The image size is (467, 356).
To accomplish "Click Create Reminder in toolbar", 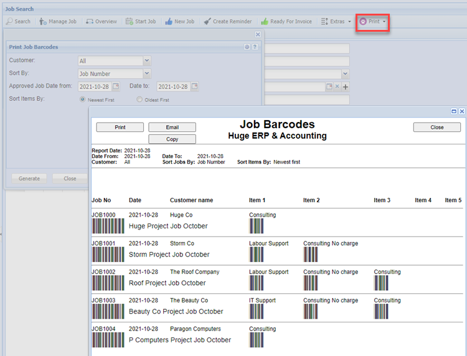I will 227,21.
